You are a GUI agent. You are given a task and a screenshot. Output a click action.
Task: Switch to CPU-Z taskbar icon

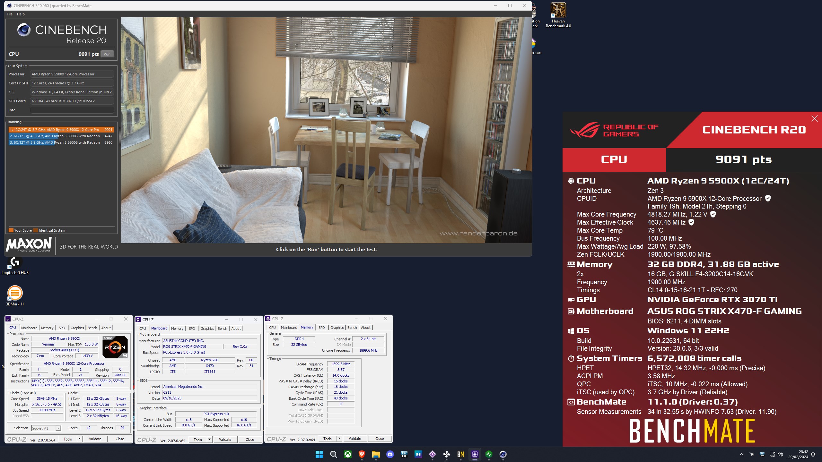(475, 454)
